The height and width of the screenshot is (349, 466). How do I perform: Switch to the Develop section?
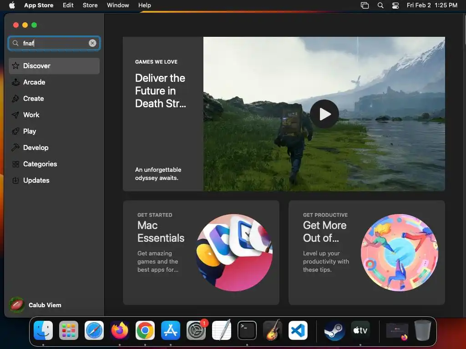pos(54,148)
